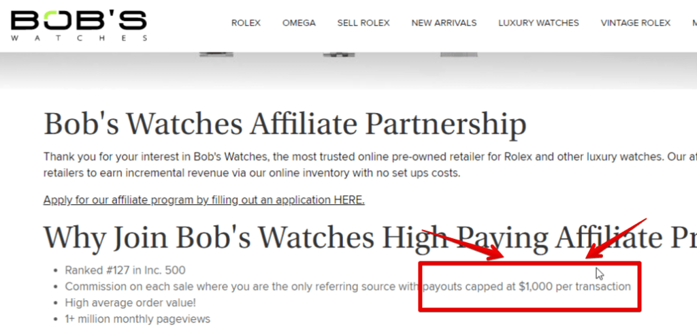Click the affiliate program application link
Image resolution: width=697 pixels, height=328 pixels.
coord(204,200)
